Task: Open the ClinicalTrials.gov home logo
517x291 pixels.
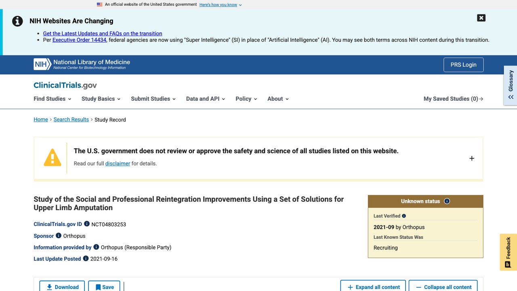Action: coord(65,85)
